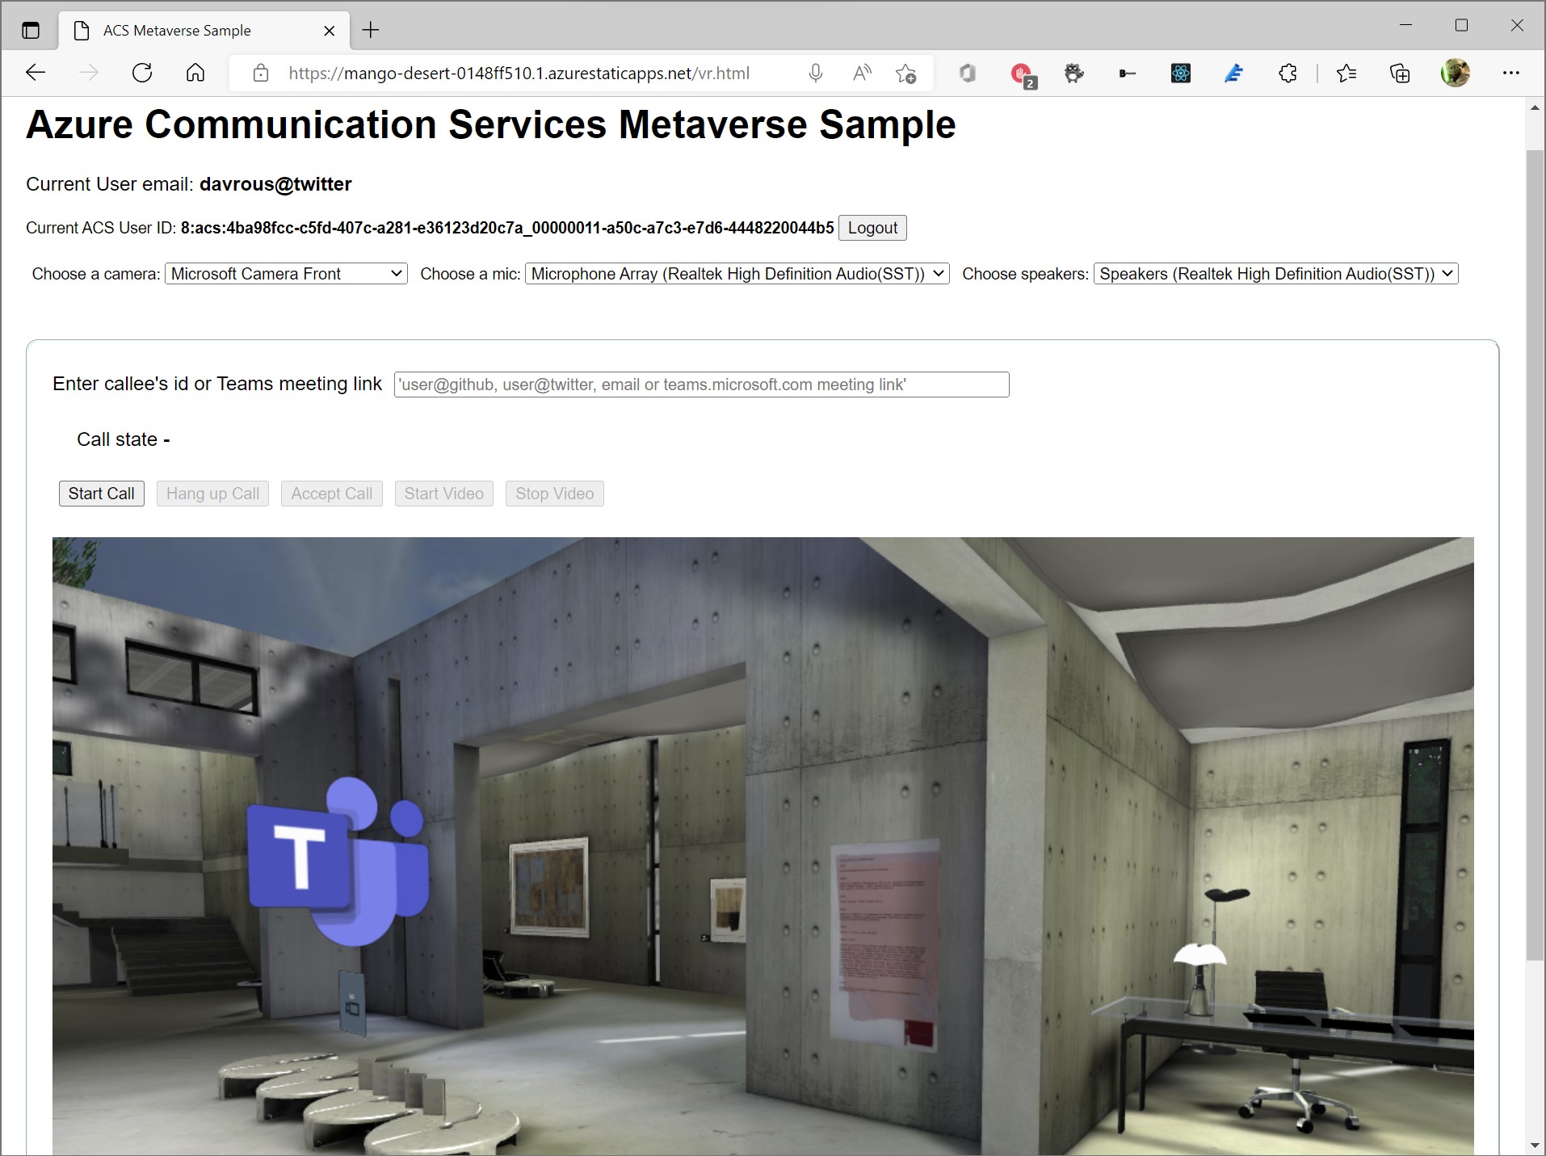The width and height of the screenshot is (1546, 1156).
Task: Click the browser Back arrow
Action: (36, 73)
